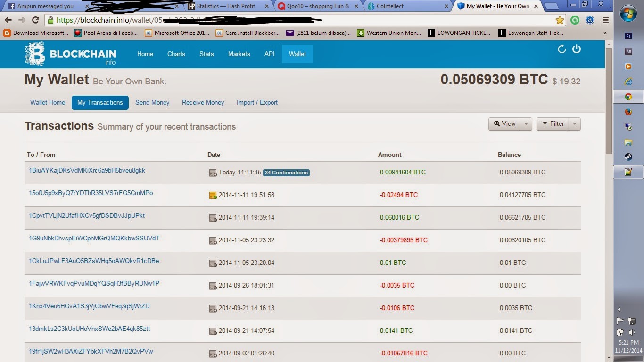Select the My Transactions tab
Screen dimensions: 644x362
point(100,102)
